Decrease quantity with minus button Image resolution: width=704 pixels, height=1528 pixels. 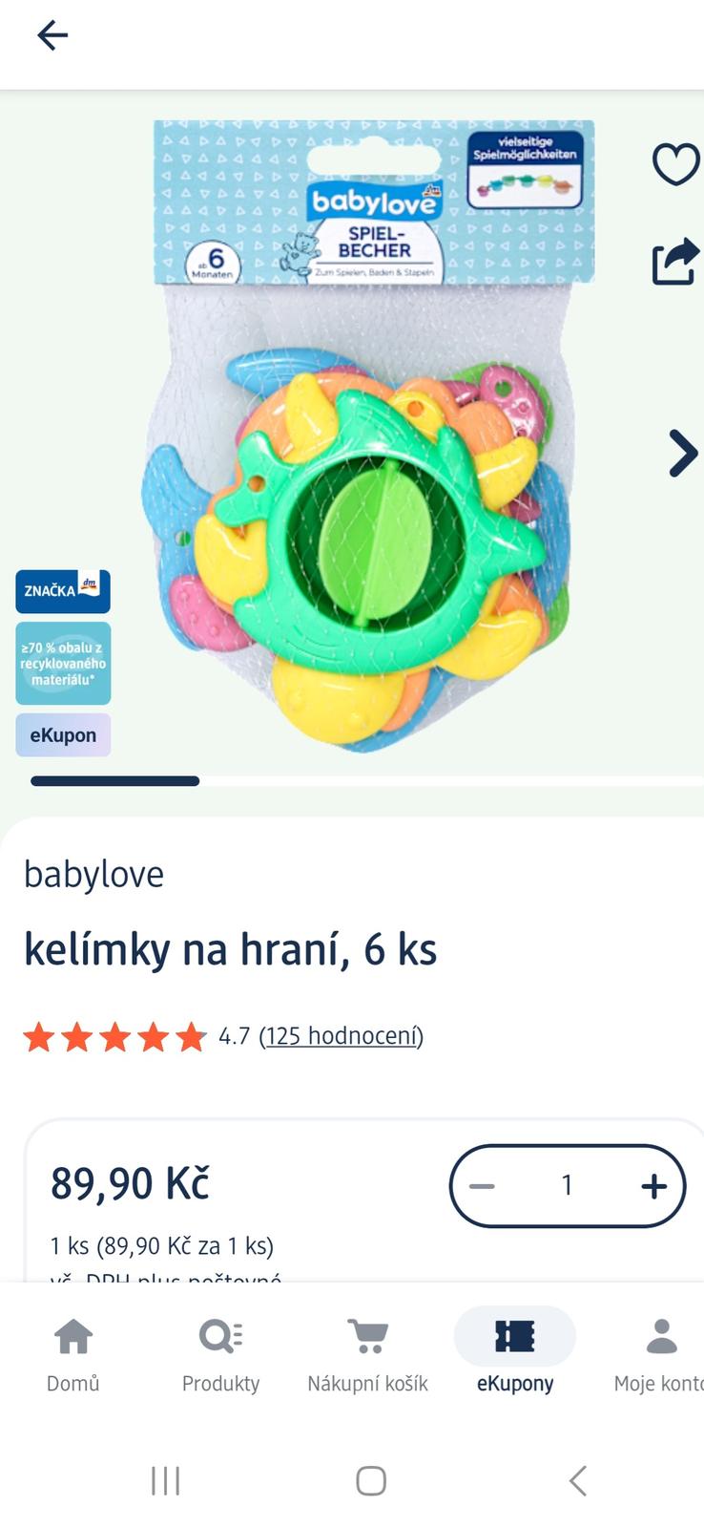tap(482, 1186)
